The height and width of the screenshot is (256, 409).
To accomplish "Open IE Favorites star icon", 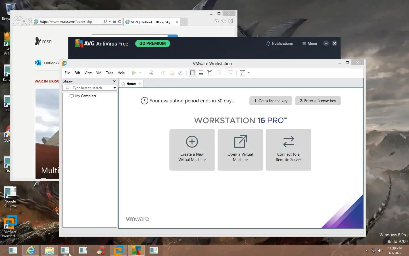I will point(224,21).
